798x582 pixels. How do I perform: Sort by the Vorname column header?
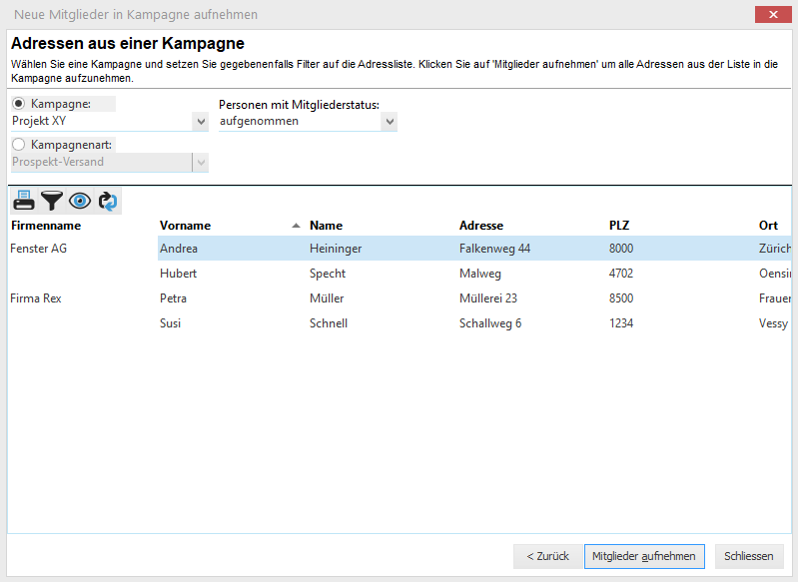coord(186,226)
